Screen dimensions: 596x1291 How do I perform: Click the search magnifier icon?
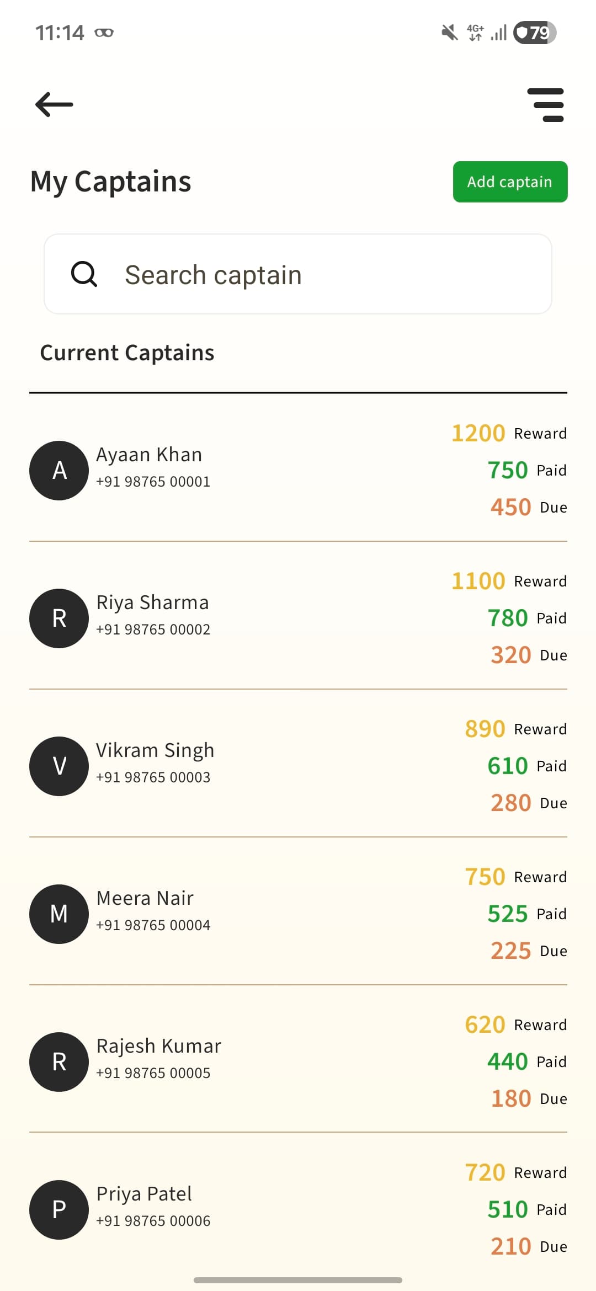(x=84, y=274)
